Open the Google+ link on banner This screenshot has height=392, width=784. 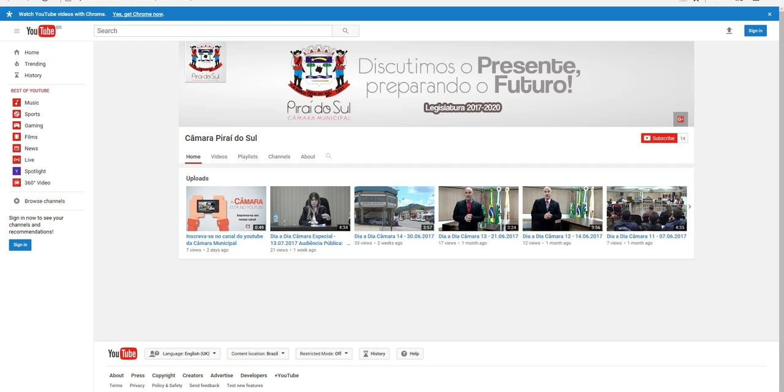tap(680, 119)
